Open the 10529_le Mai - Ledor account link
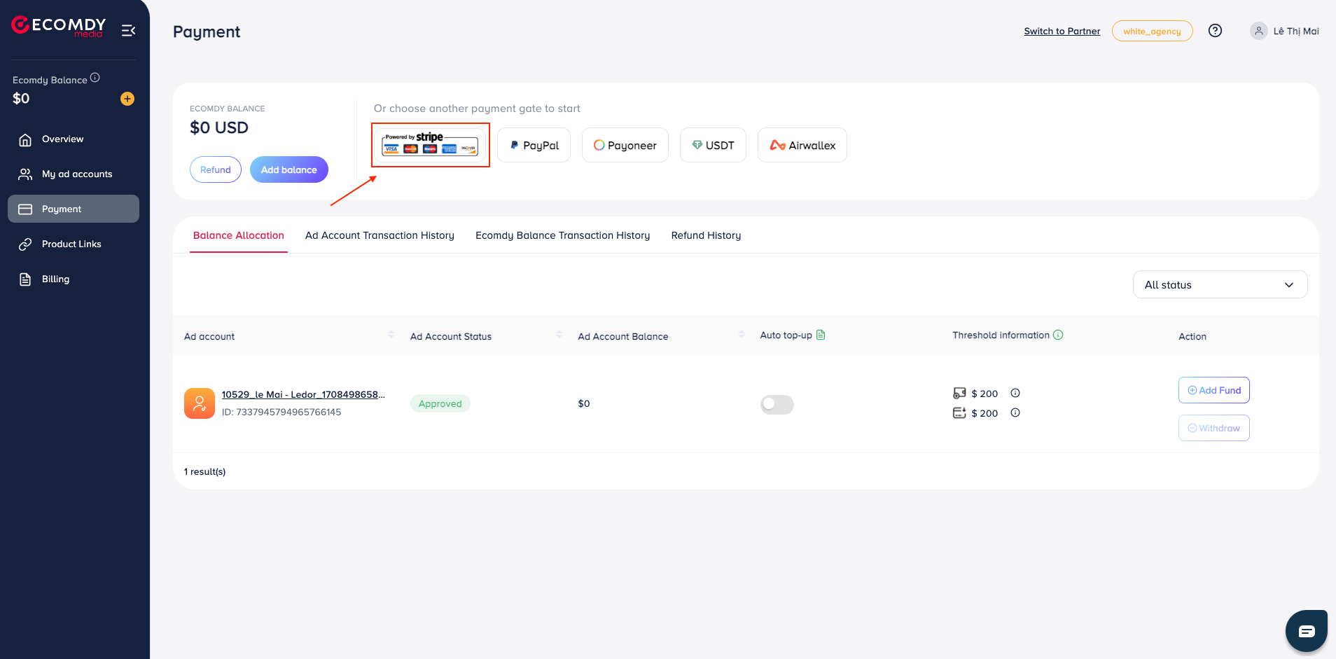This screenshot has width=1336, height=659. (x=303, y=394)
